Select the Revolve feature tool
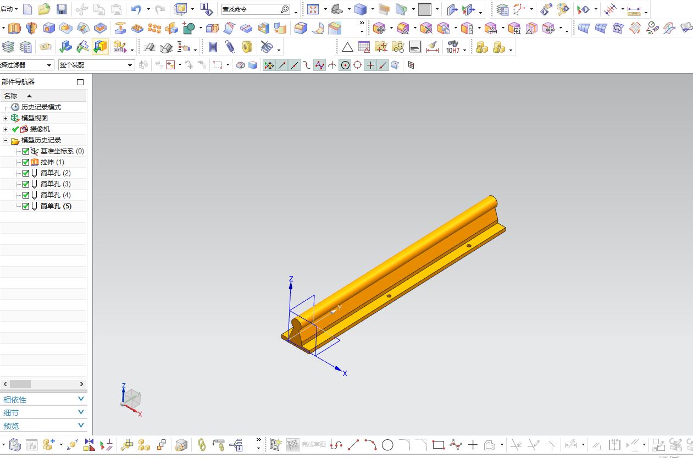The height and width of the screenshot is (458, 693). pos(31,27)
